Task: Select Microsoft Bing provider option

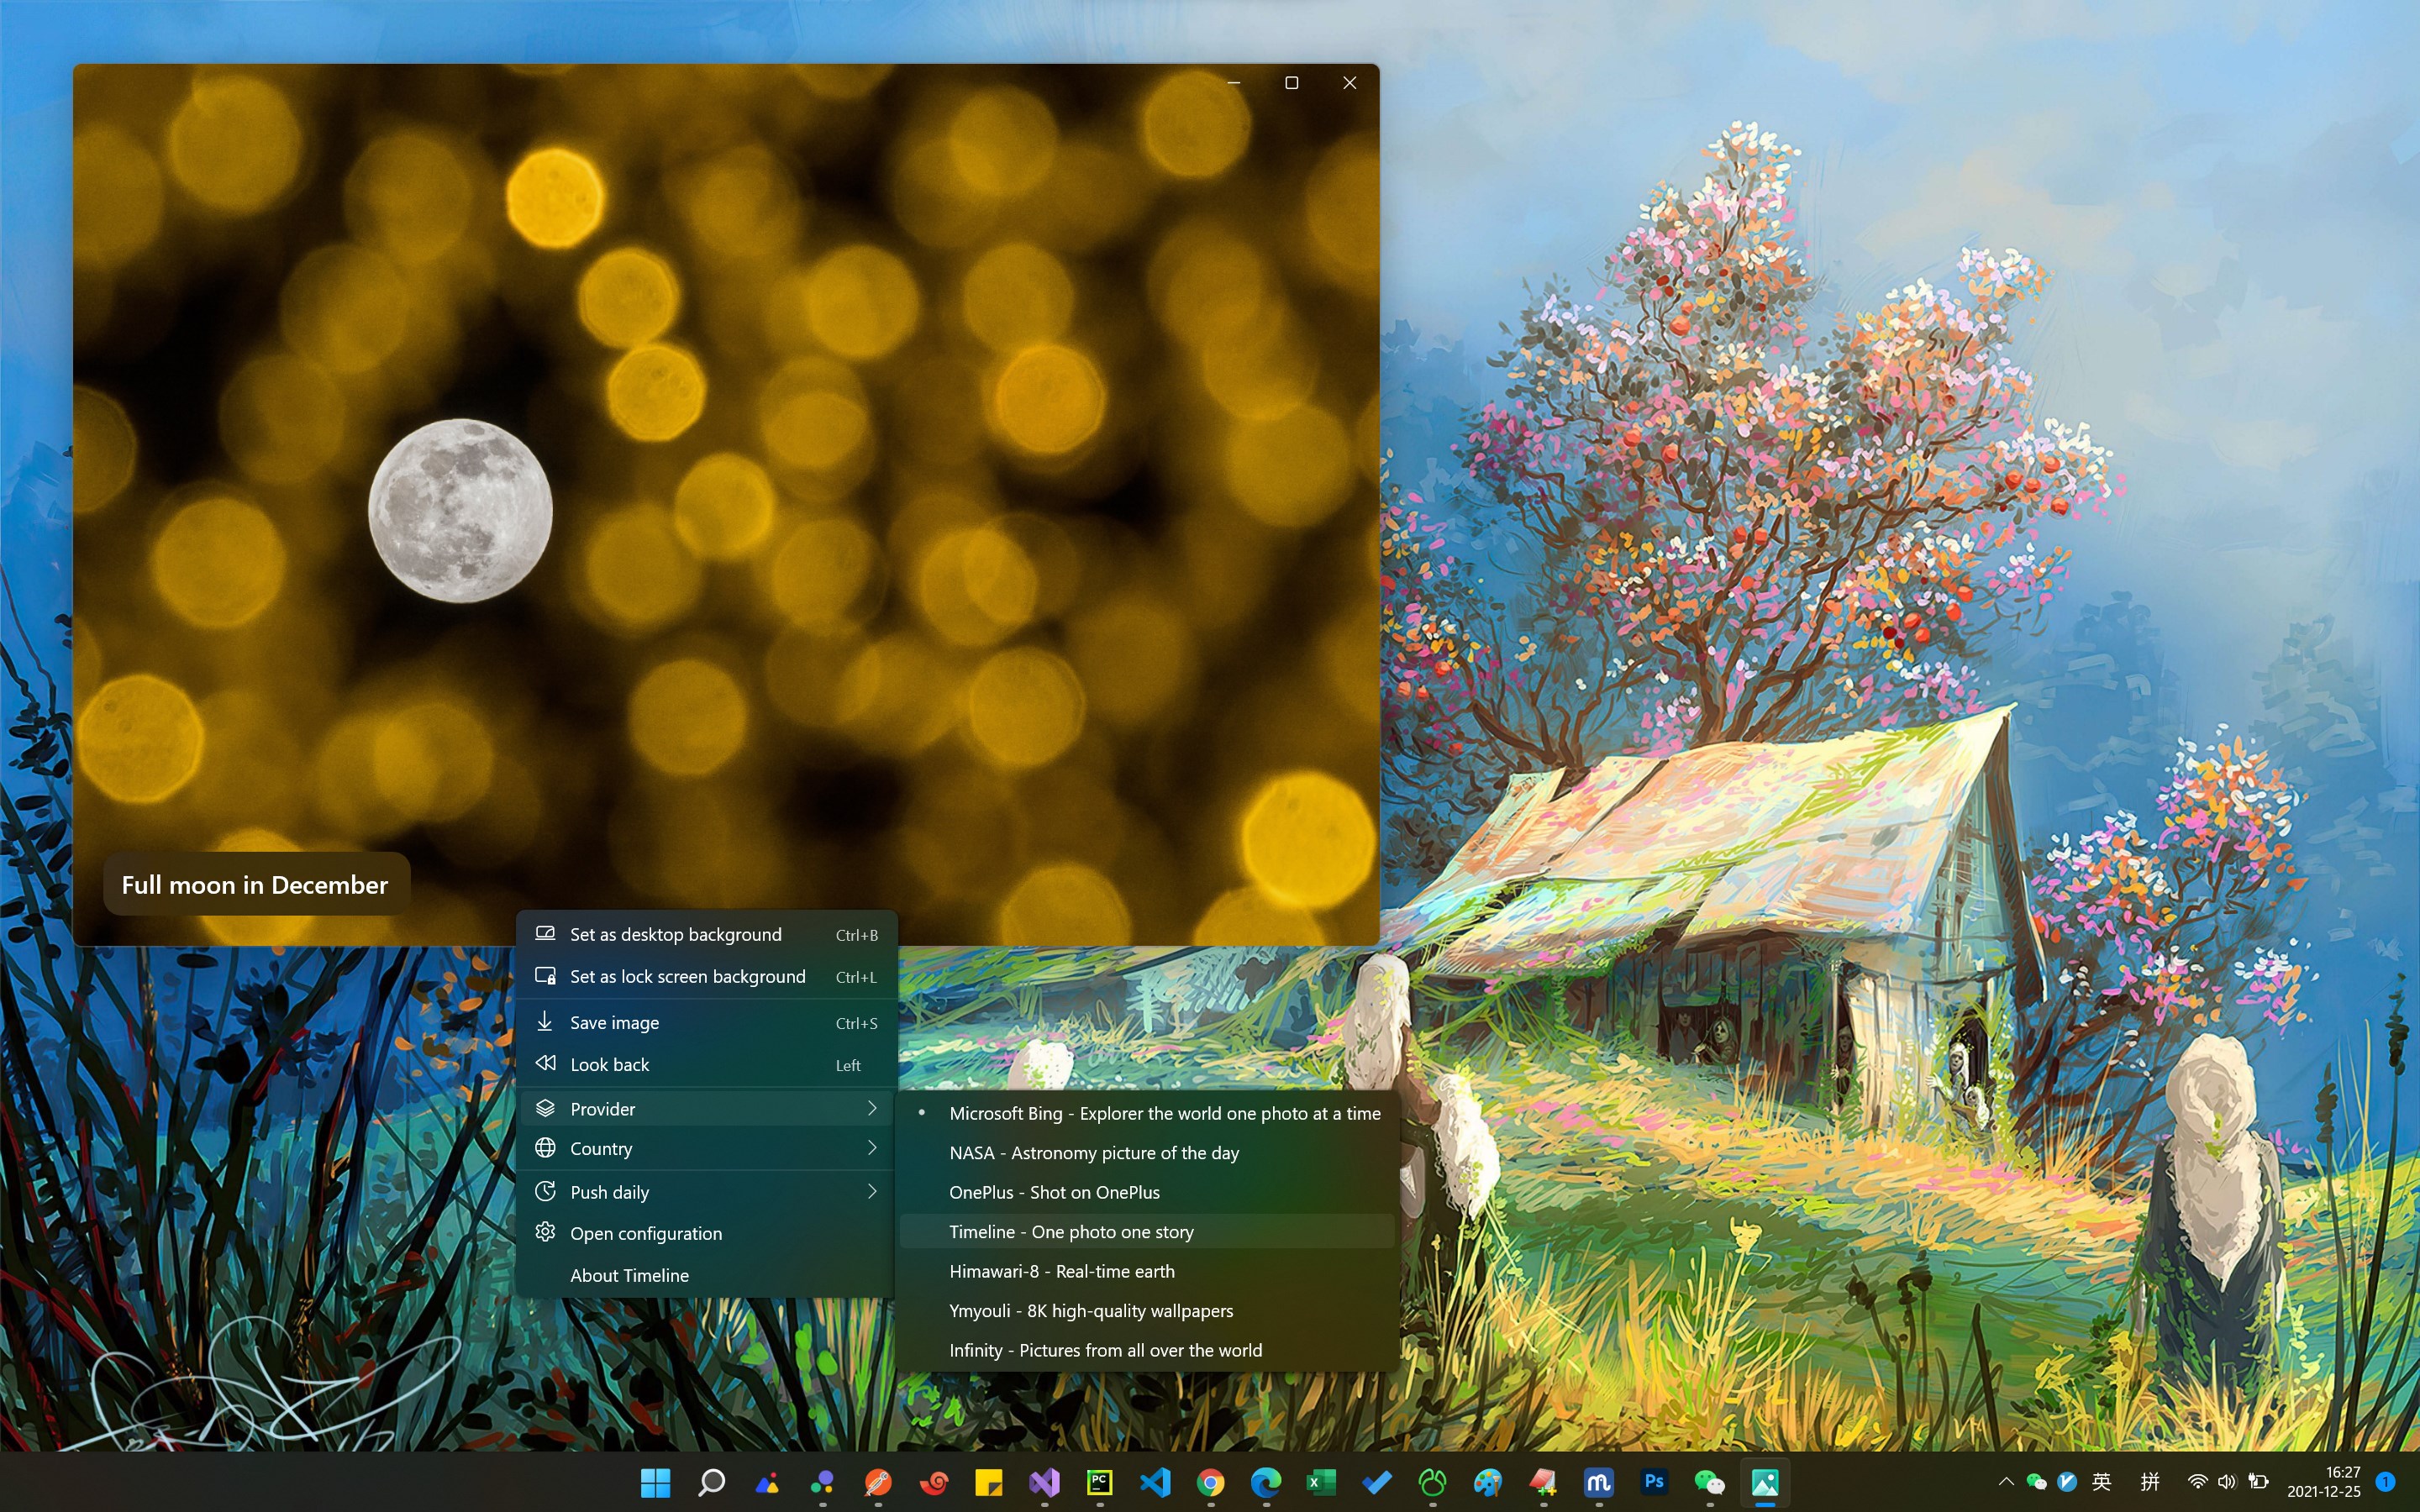Action: click(x=1164, y=1113)
